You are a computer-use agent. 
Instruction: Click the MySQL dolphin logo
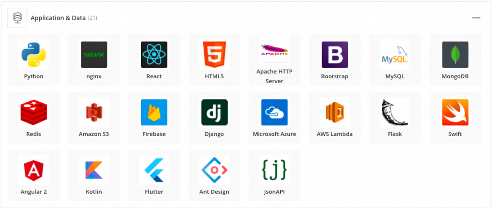tap(395, 55)
